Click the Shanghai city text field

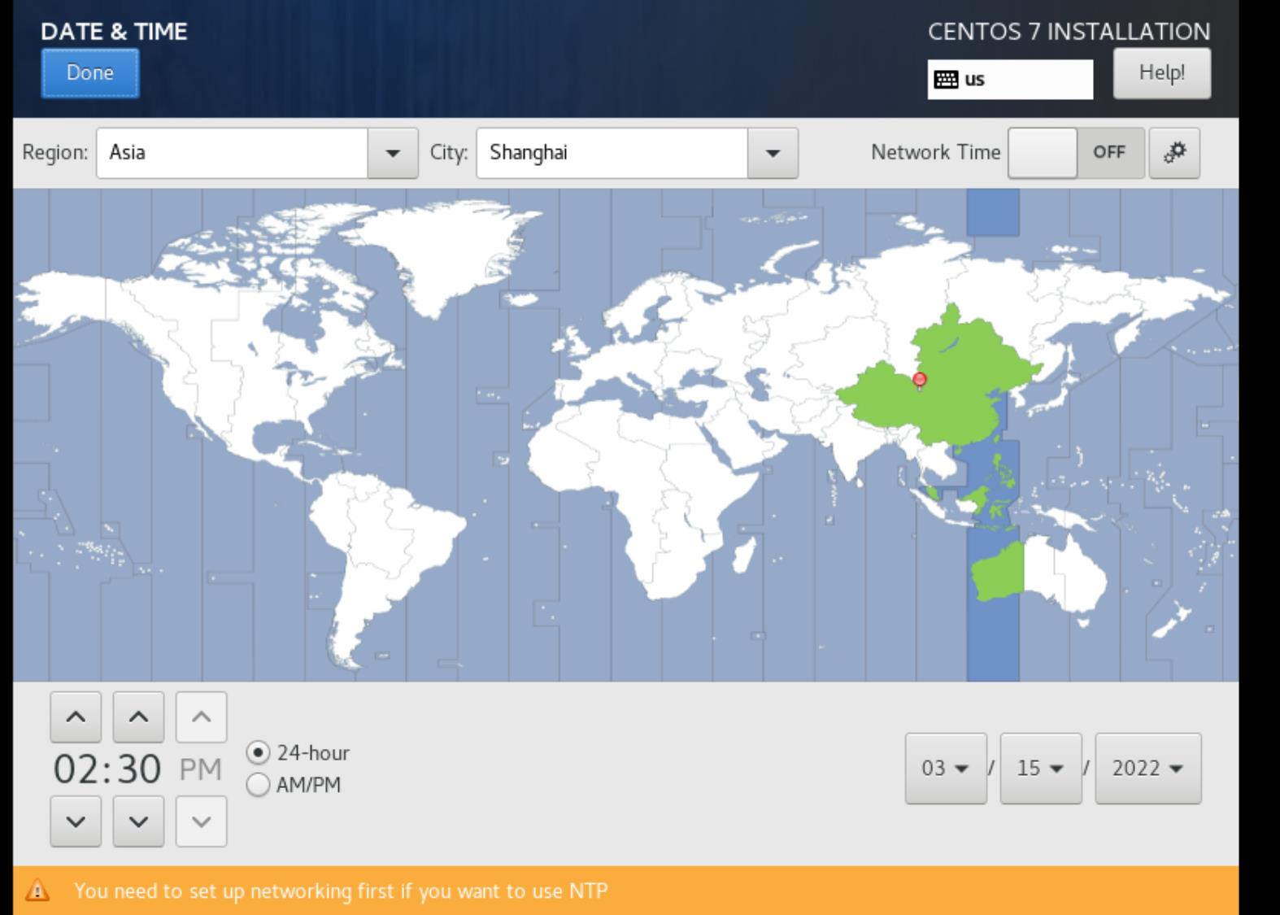[x=612, y=153]
